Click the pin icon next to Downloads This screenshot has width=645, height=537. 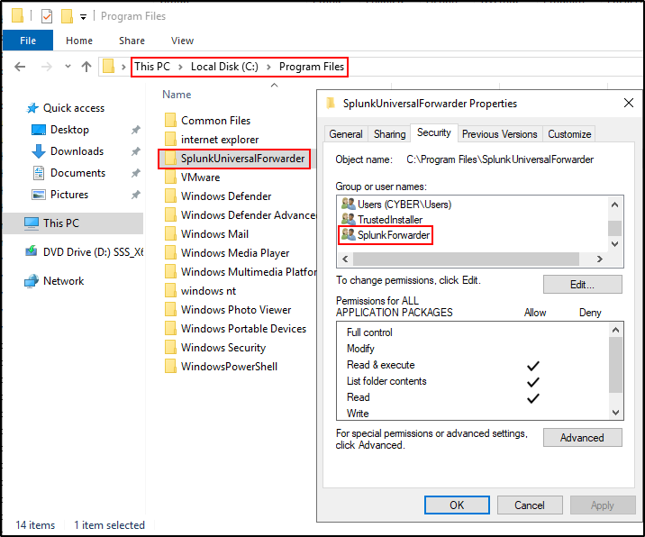coord(136,151)
